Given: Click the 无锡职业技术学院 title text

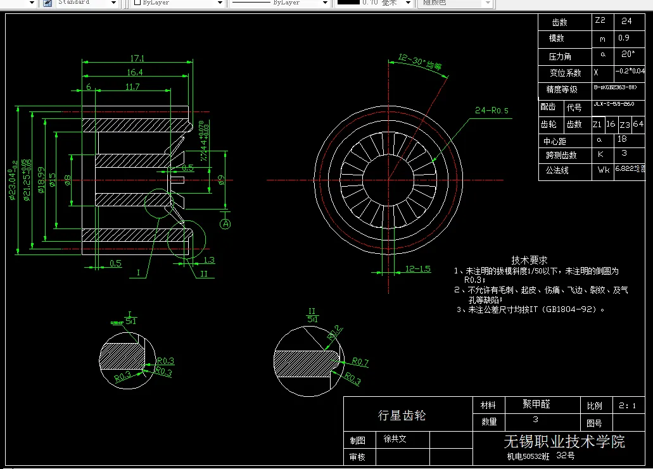Looking at the screenshot, I should [x=564, y=442].
